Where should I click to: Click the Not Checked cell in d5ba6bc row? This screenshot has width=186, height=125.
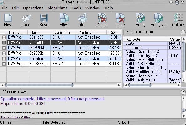click(x=91, y=58)
